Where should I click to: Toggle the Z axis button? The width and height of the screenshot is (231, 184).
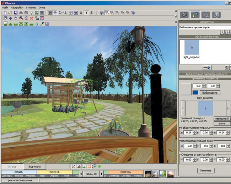[x=91, y=13]
